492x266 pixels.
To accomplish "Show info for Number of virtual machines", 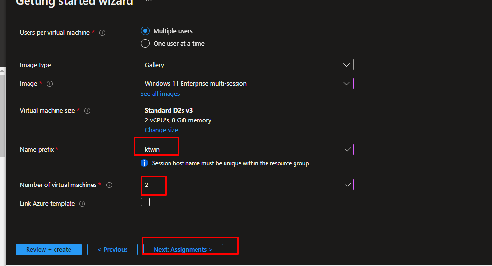I will (109, 185).
